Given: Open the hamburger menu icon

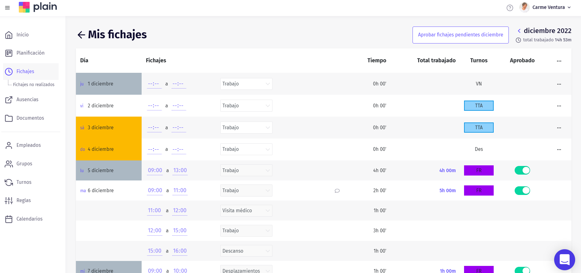Looking at the screenshot, I should point(7,8).
